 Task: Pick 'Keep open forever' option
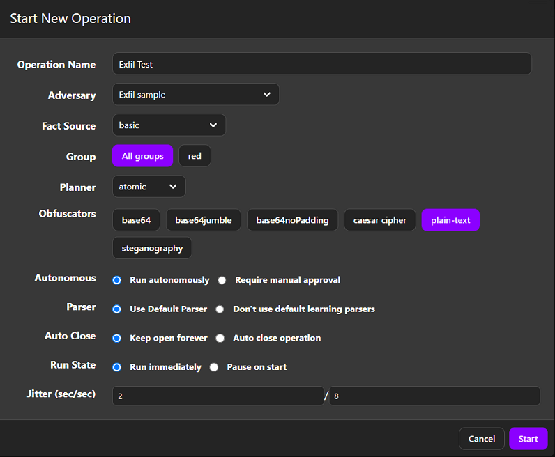coord(117,338)
